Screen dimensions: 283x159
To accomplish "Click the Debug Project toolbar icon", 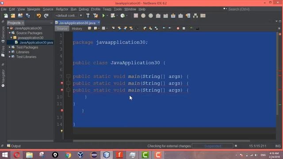I will point(113,16).
